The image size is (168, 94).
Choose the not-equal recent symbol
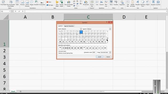click(90, 48)
